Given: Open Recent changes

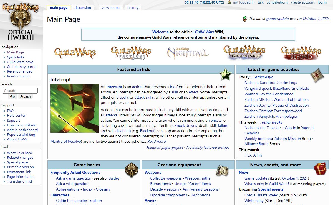Looking at the screenshot, I should click(x=19, y=71).
